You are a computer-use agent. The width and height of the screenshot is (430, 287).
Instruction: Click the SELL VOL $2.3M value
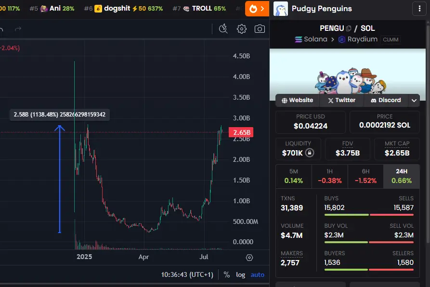pyautogui.click(x=404, y=235)
